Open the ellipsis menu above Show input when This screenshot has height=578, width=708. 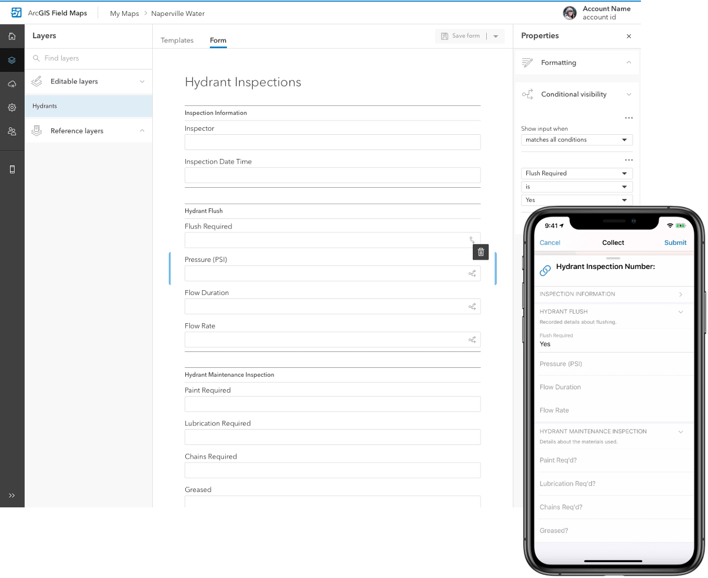click(x=629, y=118)
